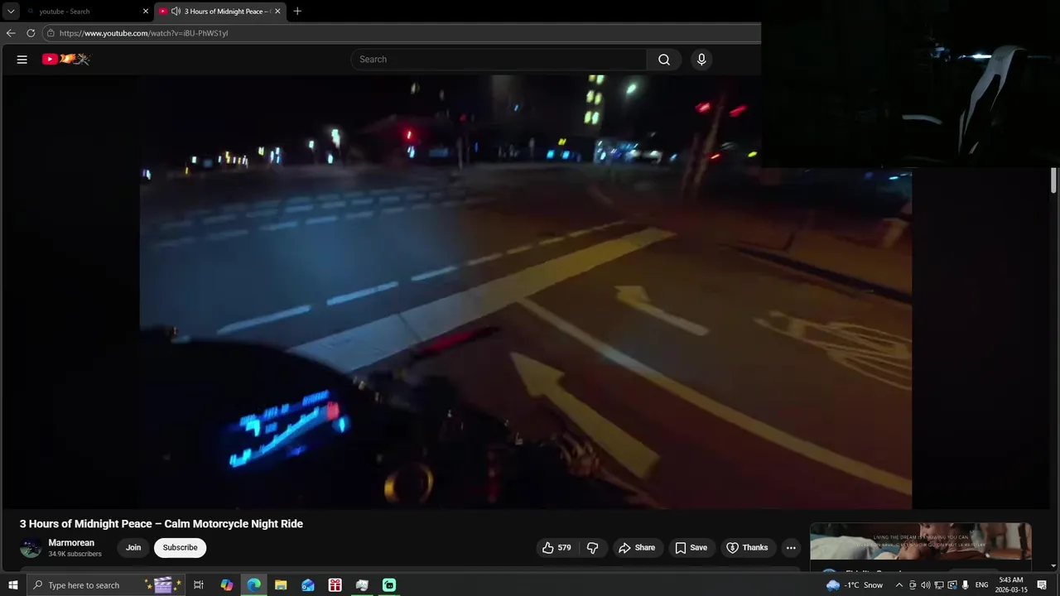
Task: Close the "youtube - Search" tab
Action: [x=146, y=12]
